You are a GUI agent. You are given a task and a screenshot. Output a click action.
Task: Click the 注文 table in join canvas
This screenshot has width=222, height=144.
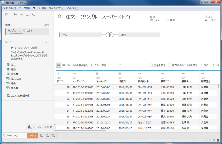pos(80,35)
